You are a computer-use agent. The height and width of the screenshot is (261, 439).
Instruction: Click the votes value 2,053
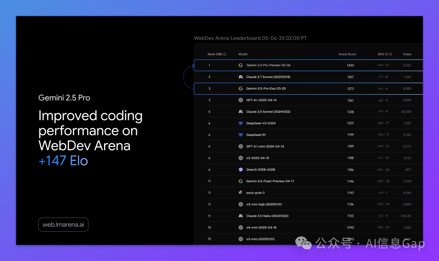click(407, 65)
